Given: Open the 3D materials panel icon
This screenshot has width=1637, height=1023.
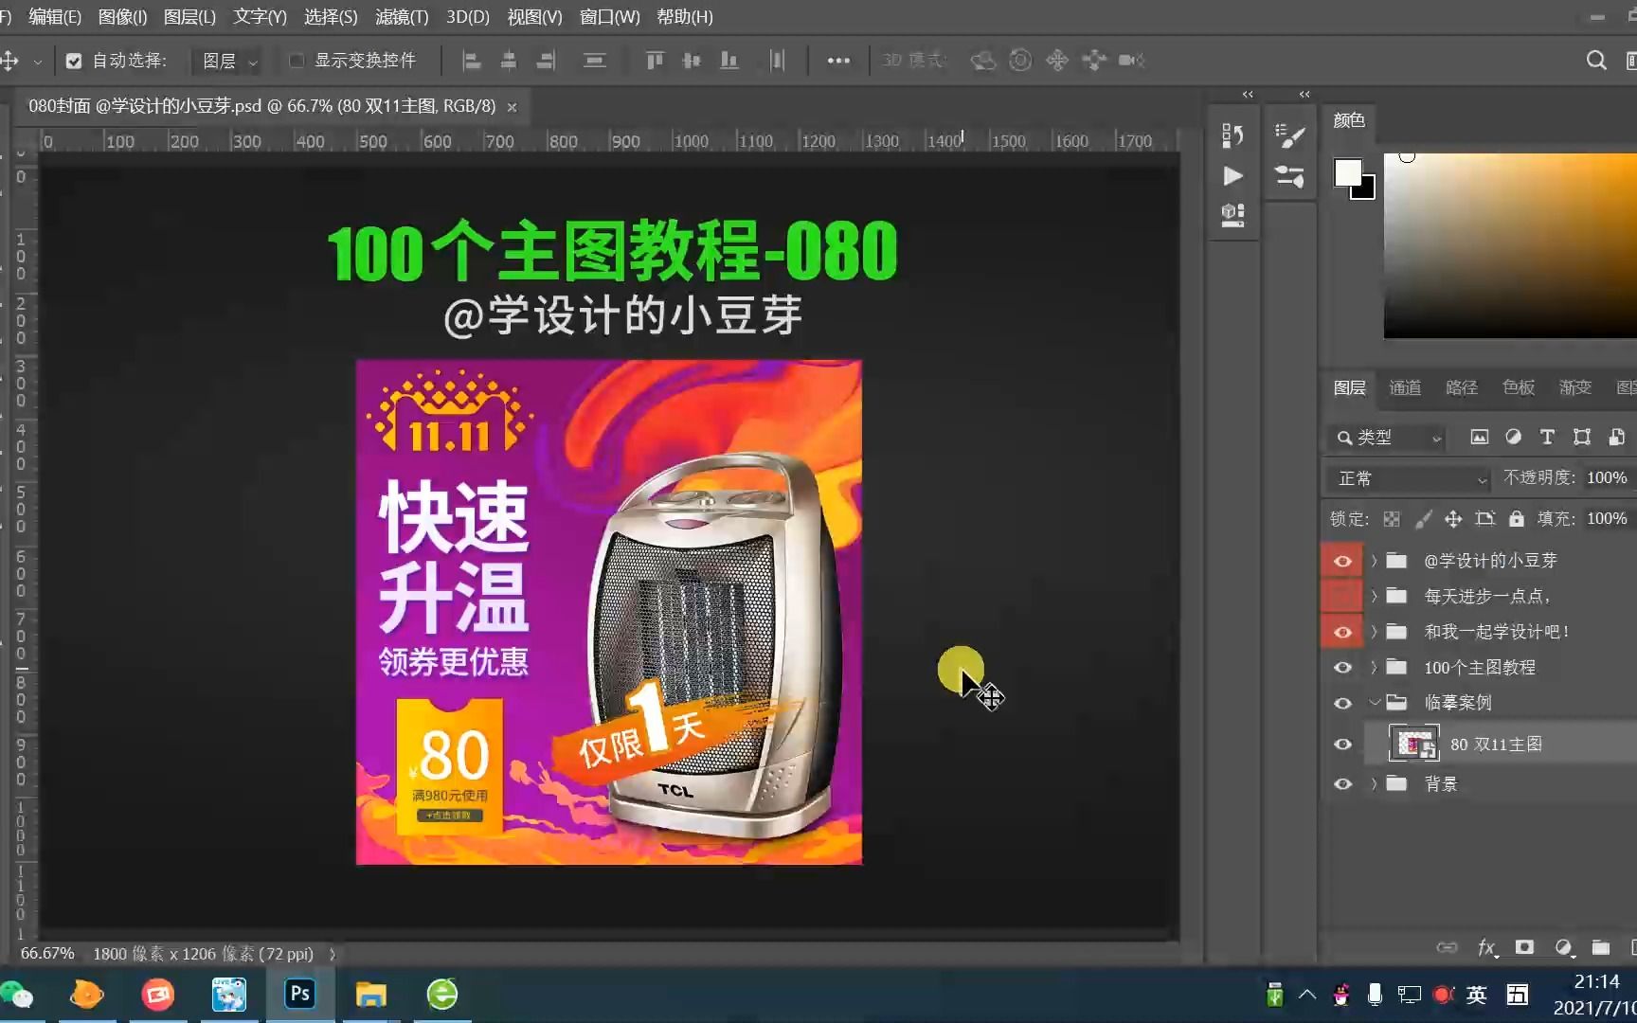Looking at the screenshot, I should (1232, 215).
